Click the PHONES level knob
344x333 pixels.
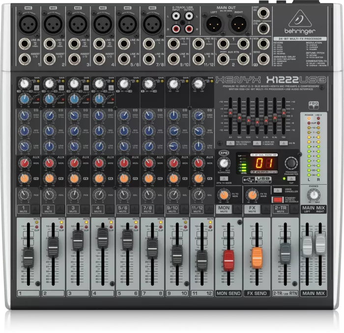click(x=314, y=194)
